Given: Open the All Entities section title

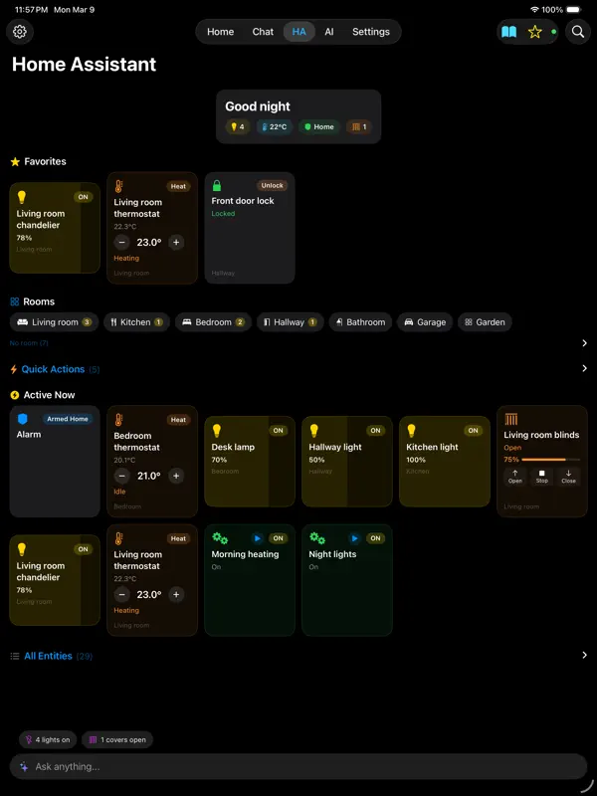Looking at the screenshot, I should click(48, 656).
